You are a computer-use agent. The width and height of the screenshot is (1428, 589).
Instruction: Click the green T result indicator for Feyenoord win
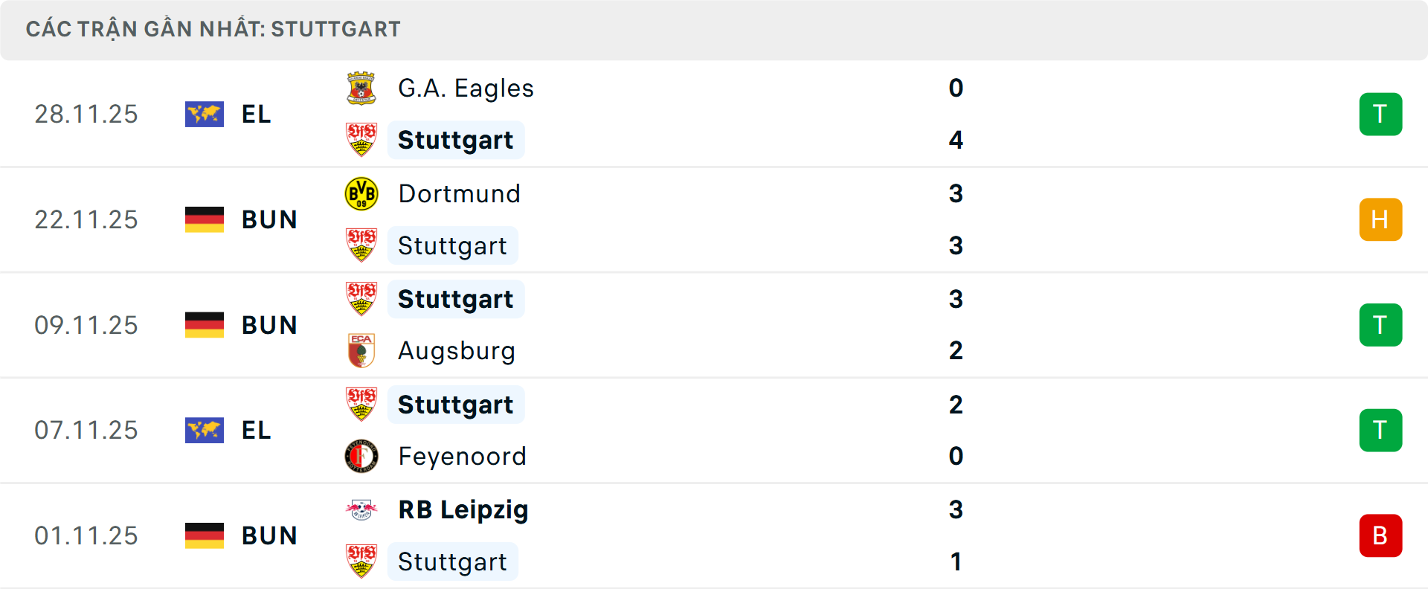pyautogui.click(x=1380, y=430)
